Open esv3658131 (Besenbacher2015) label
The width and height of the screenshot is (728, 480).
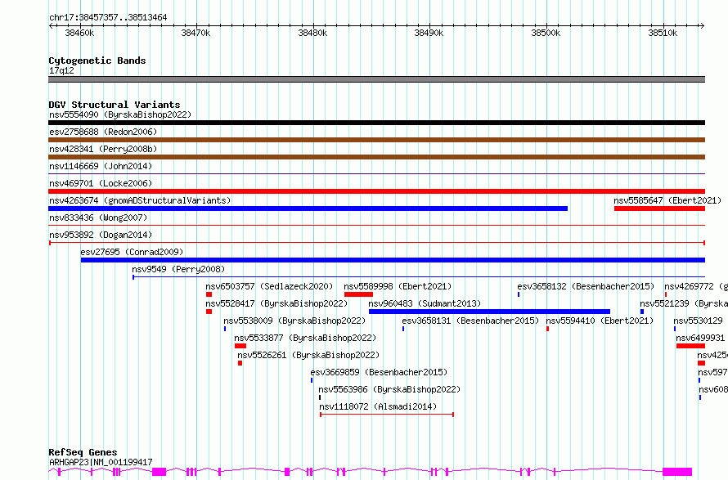[471, 321]
